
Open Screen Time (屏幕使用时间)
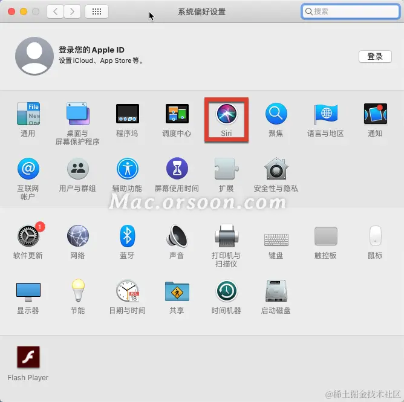[177, 169]
